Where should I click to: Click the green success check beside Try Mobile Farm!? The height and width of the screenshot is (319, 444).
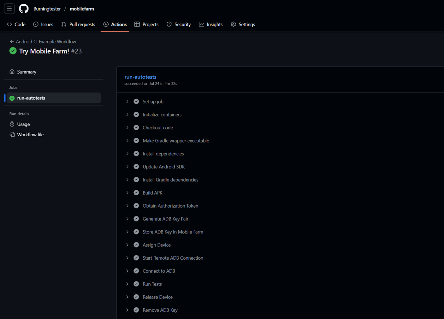[x=13, y=51]
